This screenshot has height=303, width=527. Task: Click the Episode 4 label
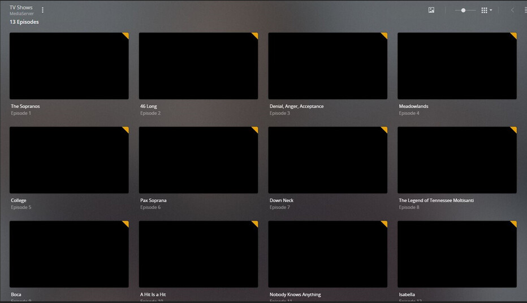coord(409,113)
